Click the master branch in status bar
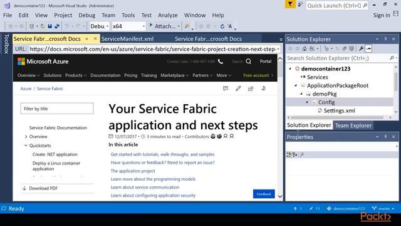The height and width of the screenshot is (226, 401). pyautogui.click(x=383, y=208)
